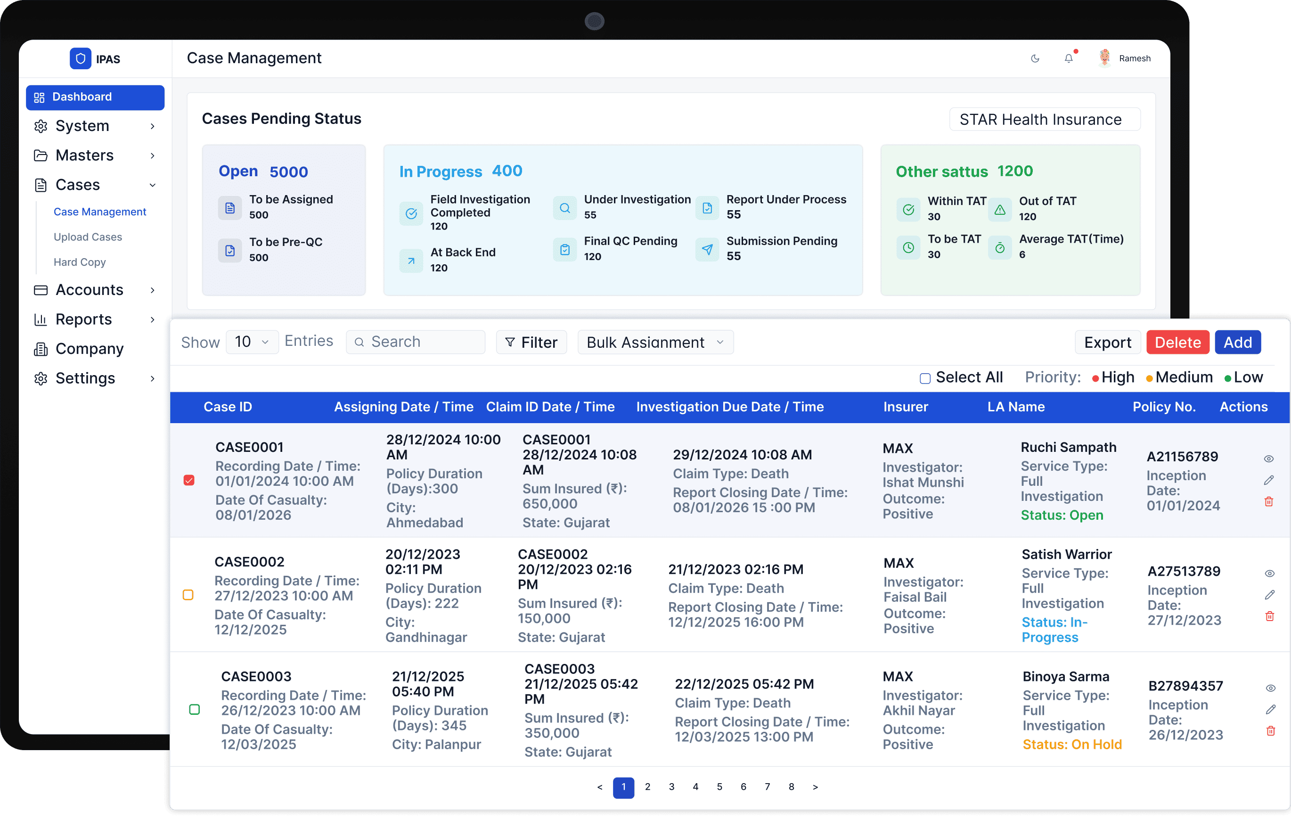Toggle dark mode moon icon
This screenshot has width=1291, height=818.
[1035, 58]
